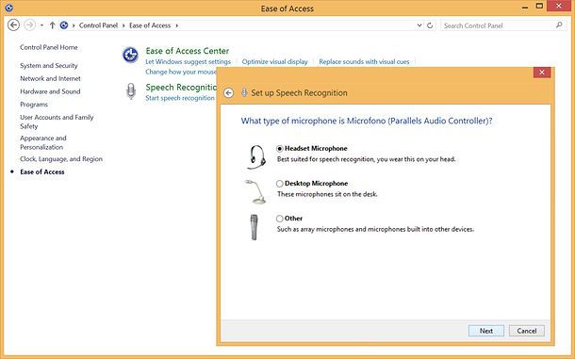Open the address bar history dropdown
Screen dimensions: 575x359
tap(419, 25)
